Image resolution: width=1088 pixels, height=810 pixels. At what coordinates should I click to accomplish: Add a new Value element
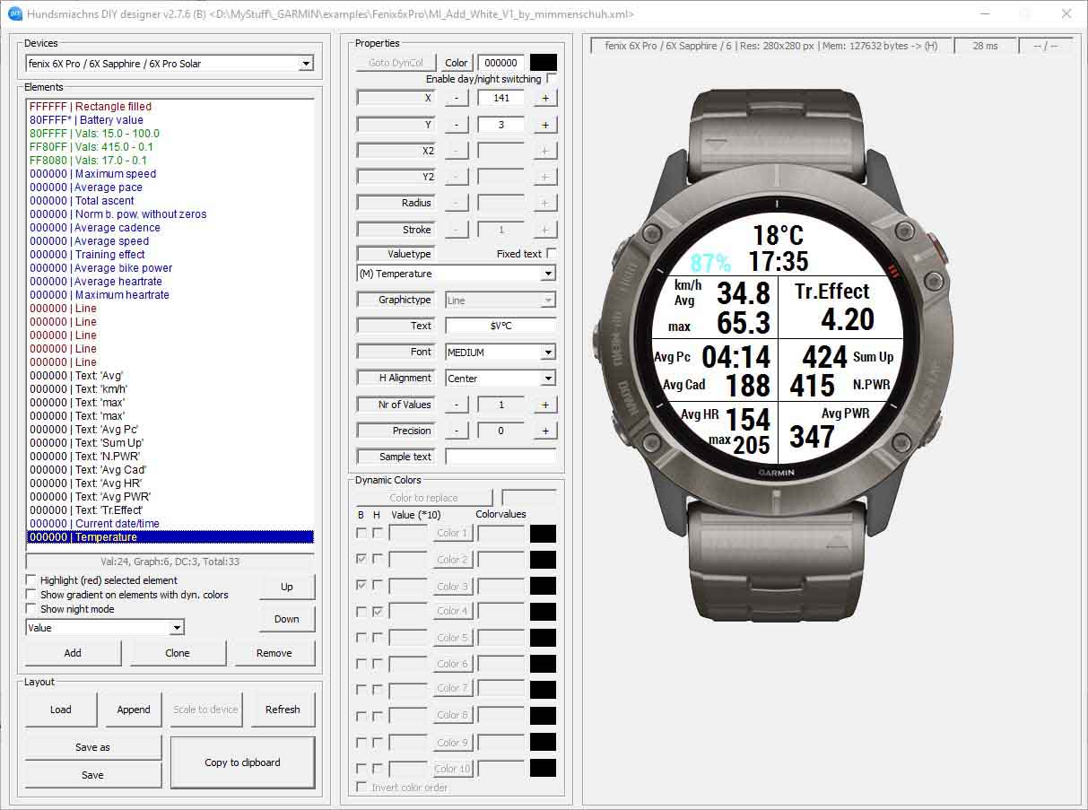coord(73,653)
